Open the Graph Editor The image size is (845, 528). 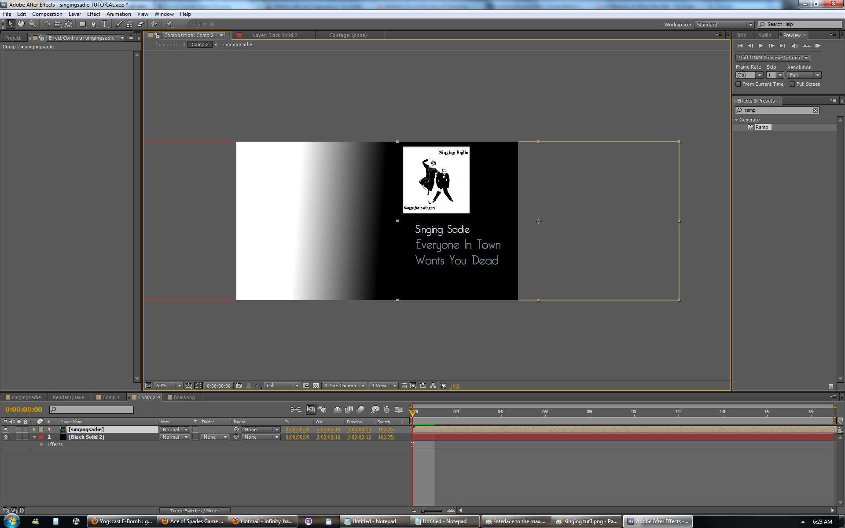coord(399,409)
